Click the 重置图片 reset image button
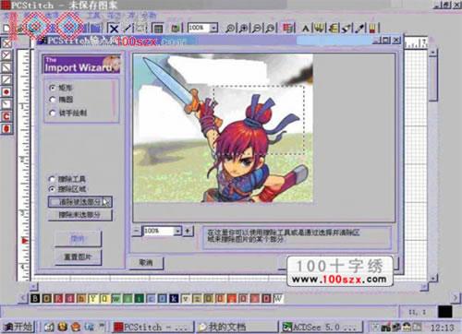The width and height of the screenshot is (462, 334). point(78,256)
